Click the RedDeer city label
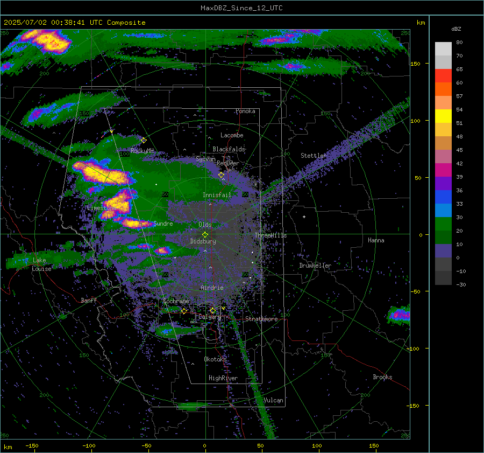The image size is (484, 453). coord(228,163)
